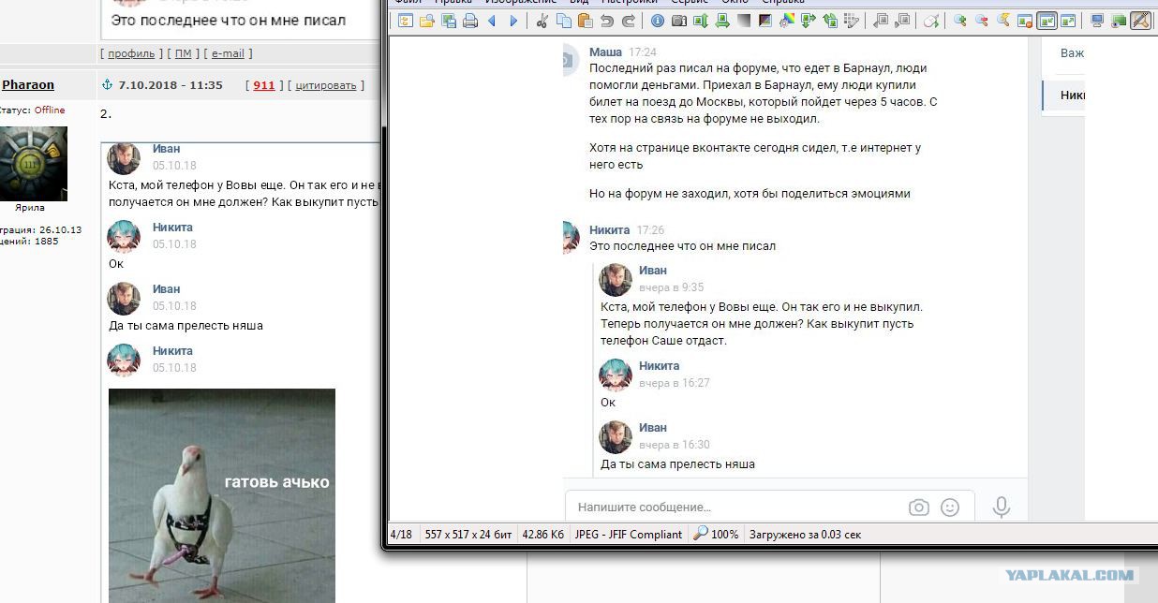Click 'JPEG - JFIF Compliant' in status bar

pyautogui.click(x=629, y=535)
